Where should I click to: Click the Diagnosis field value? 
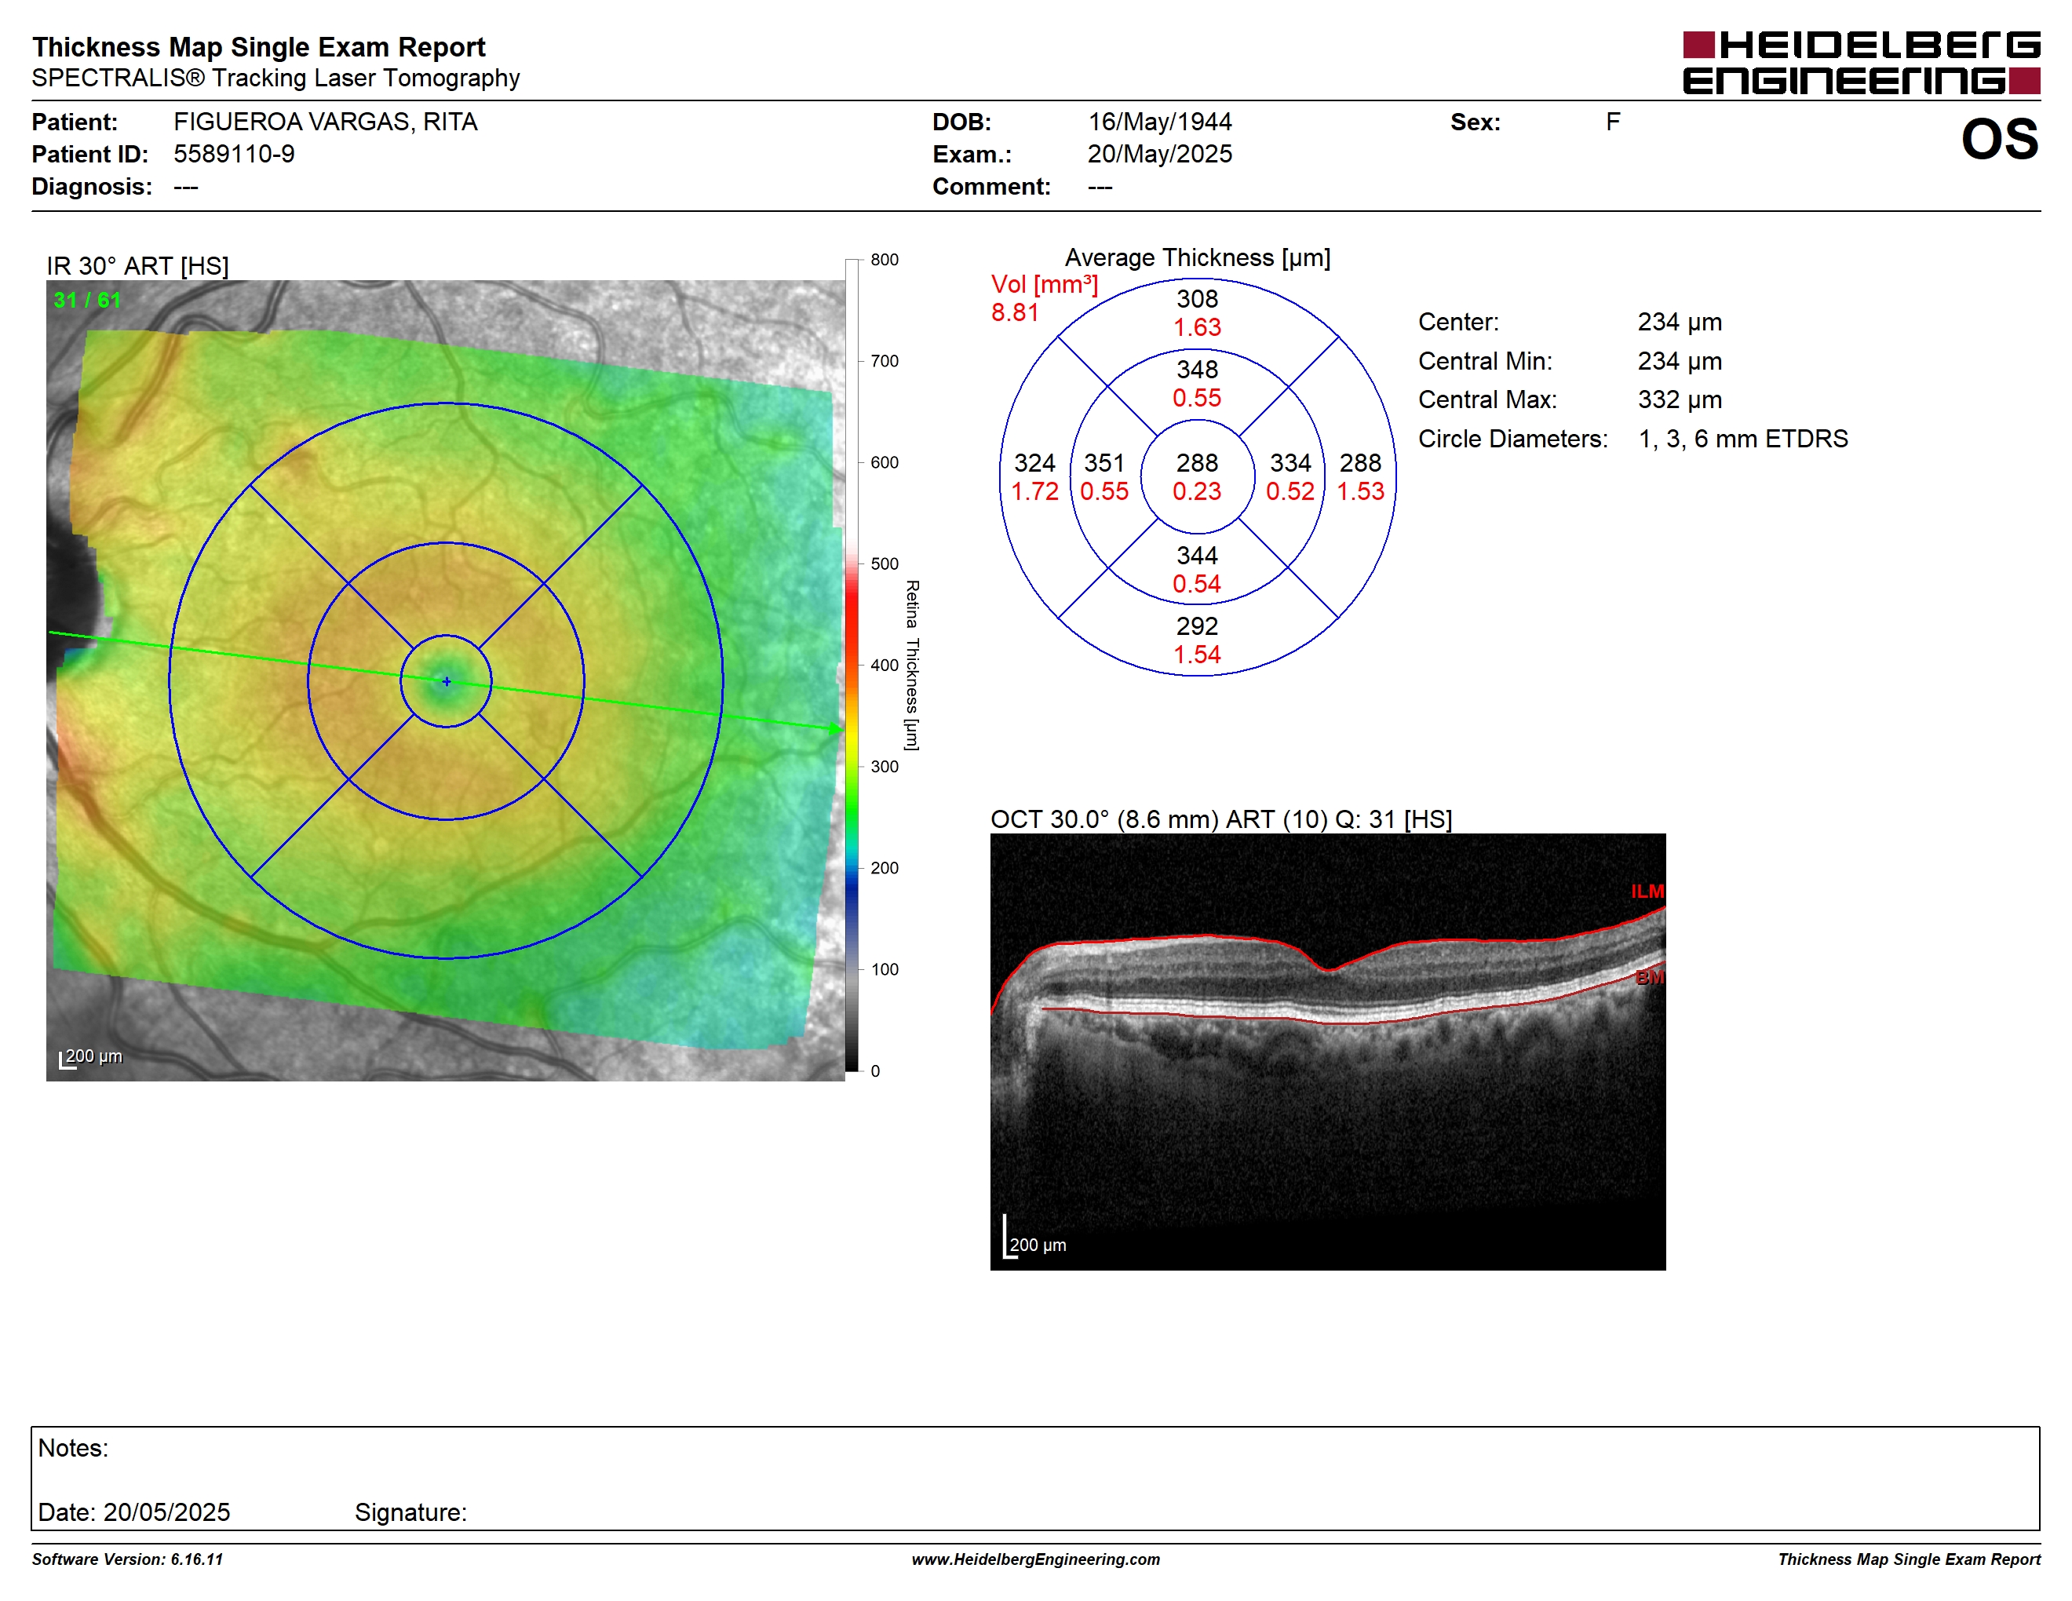[186, 187]
